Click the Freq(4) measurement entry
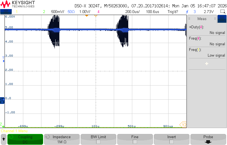The image size is (227, 145). pos(207,41)
